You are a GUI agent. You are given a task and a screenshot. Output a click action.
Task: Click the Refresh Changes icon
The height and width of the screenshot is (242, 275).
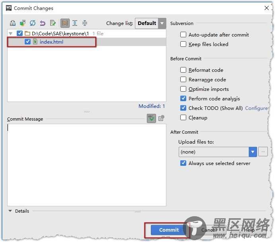33,23
